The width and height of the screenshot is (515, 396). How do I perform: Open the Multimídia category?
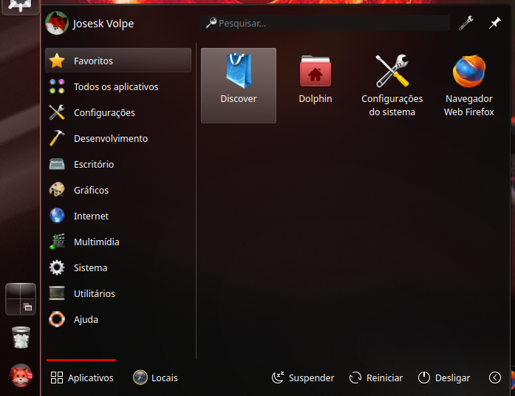coord(118,242)
